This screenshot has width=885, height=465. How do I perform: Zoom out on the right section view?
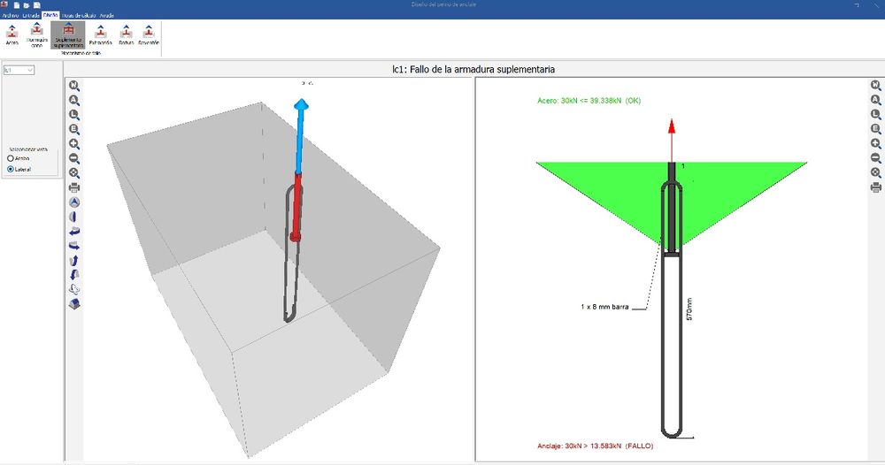[x=875, y=158]
